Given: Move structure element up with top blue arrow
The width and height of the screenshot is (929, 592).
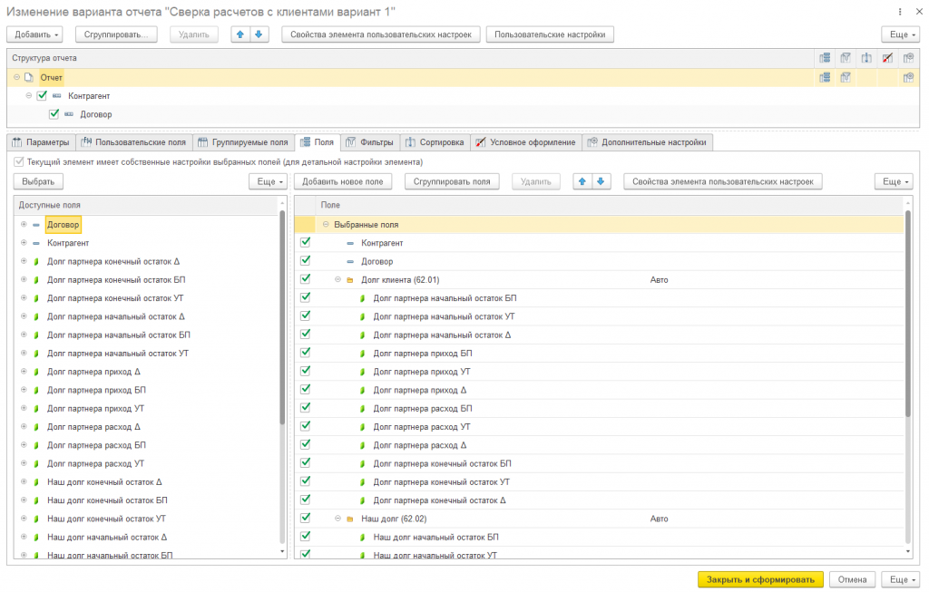Looking at the screenshot, I should tap(240, 34).
